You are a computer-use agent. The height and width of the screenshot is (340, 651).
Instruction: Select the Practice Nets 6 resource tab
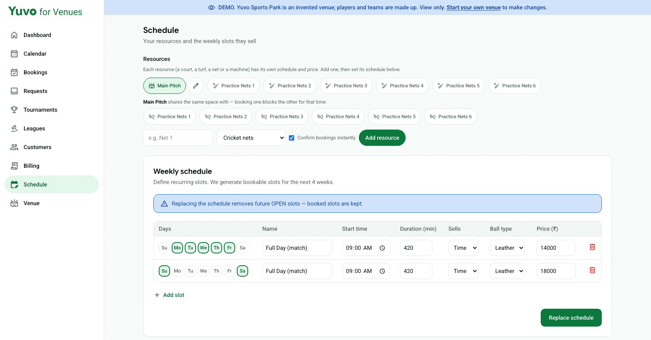515,86
